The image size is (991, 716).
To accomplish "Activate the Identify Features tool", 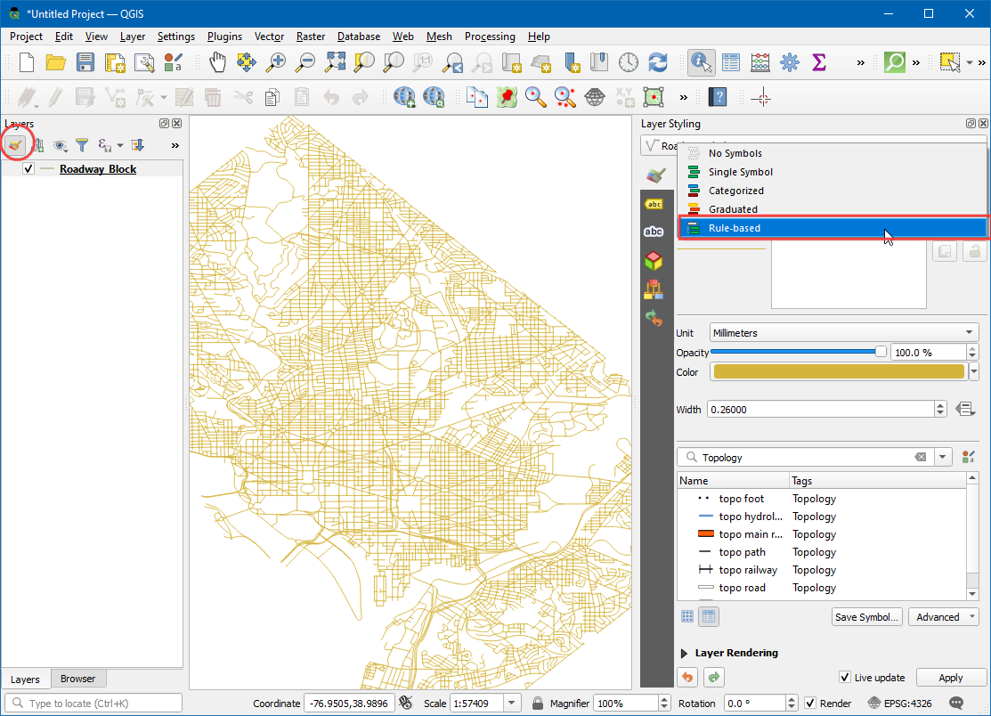I will click(x=702, y=62).
